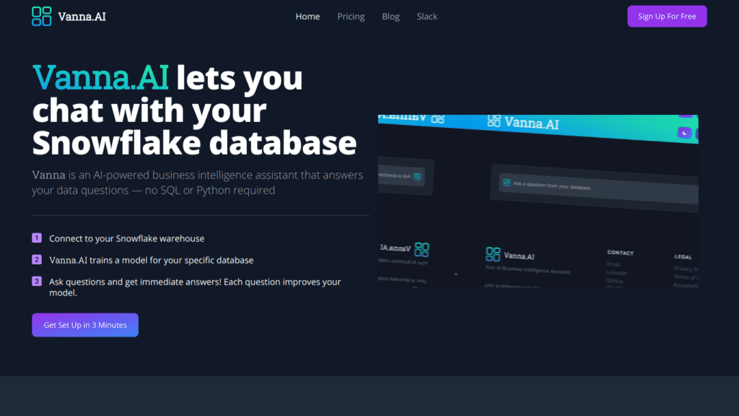Viewport: 739px width, 416px height.
Task: Click the step 1 number badge
Action: [x=37, y=238]
